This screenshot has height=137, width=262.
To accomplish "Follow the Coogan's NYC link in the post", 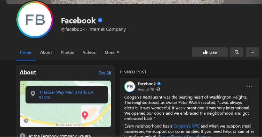I will pyautogui.click(x=187, y=126).
